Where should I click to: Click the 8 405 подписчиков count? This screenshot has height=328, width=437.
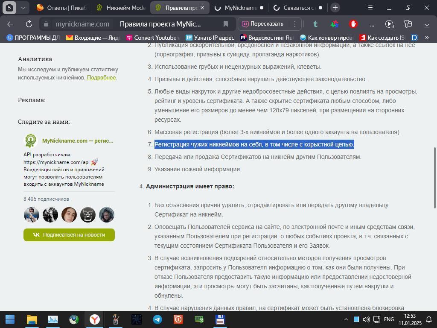46,199
